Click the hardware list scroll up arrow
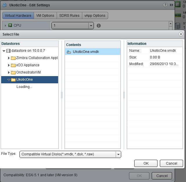Image resolution: width=186 pixels, height=182 pixels. coord(171,23)
